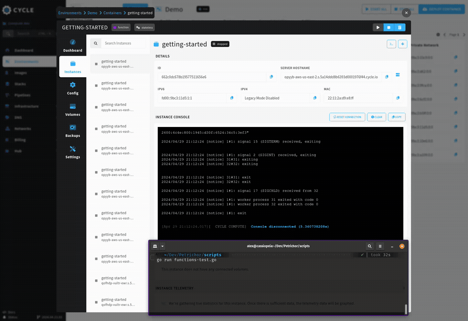468x321 pixels.
Task: Go to Containers in the breadcrumb
Action: pos(112,13)
